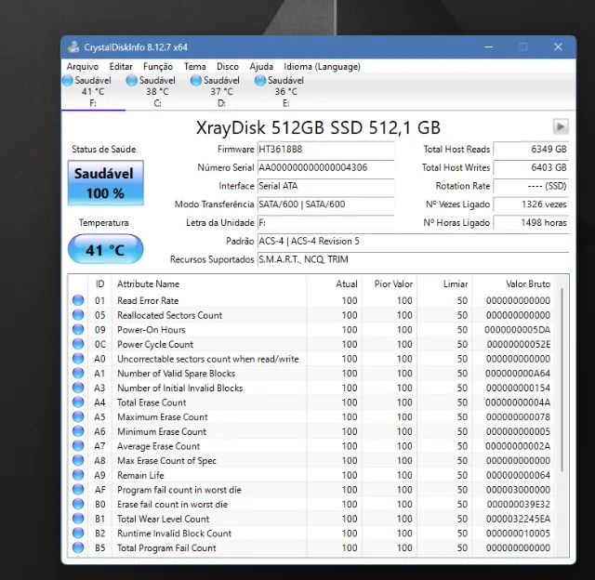Minimize the CrystalDiskInfo window
The height and width of the screenshot is (580, 595).
click(x=489, y=47)
